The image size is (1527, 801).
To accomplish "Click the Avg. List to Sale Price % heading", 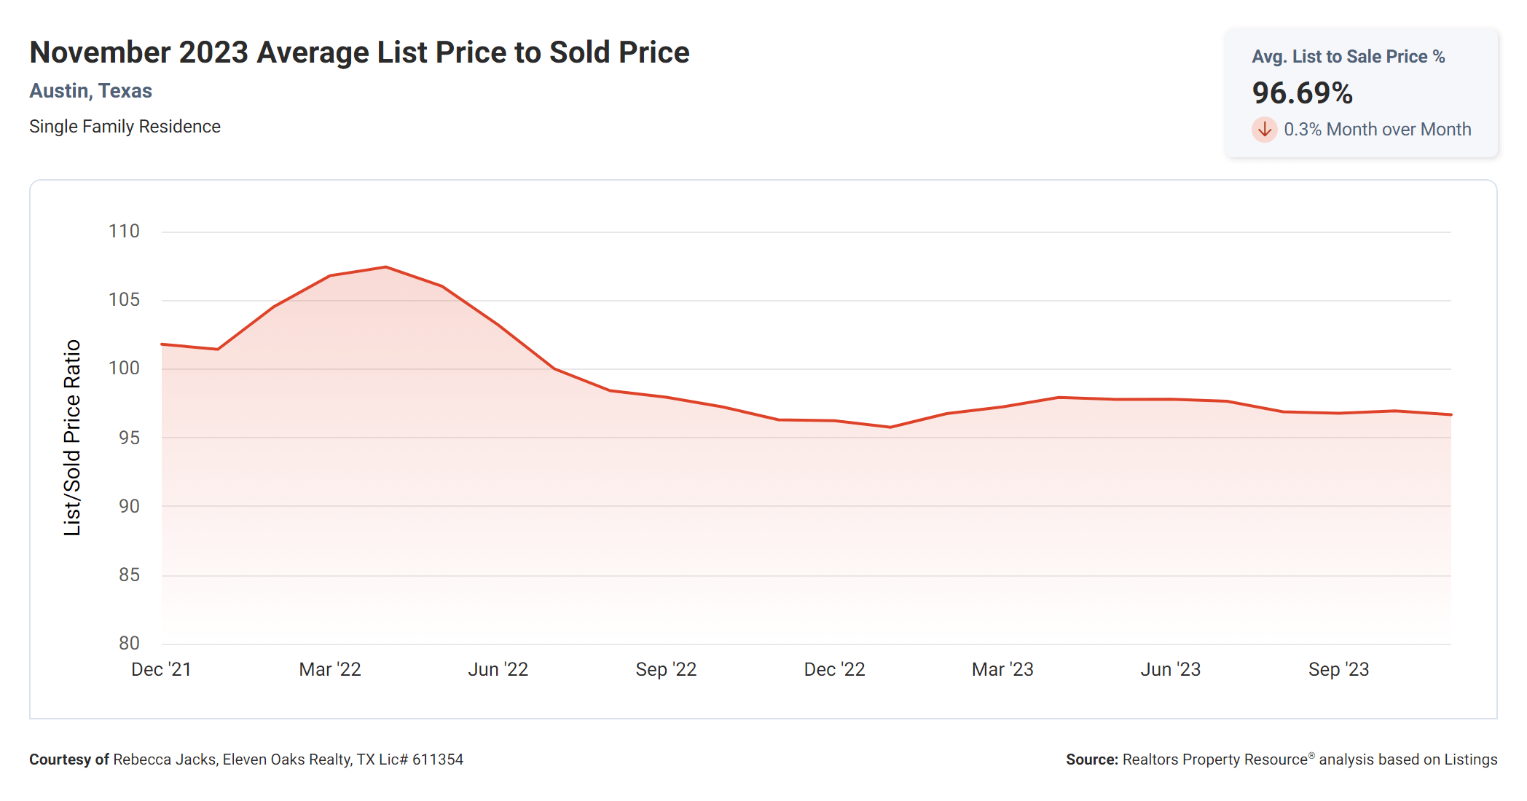I will (x=1348, y=57).
